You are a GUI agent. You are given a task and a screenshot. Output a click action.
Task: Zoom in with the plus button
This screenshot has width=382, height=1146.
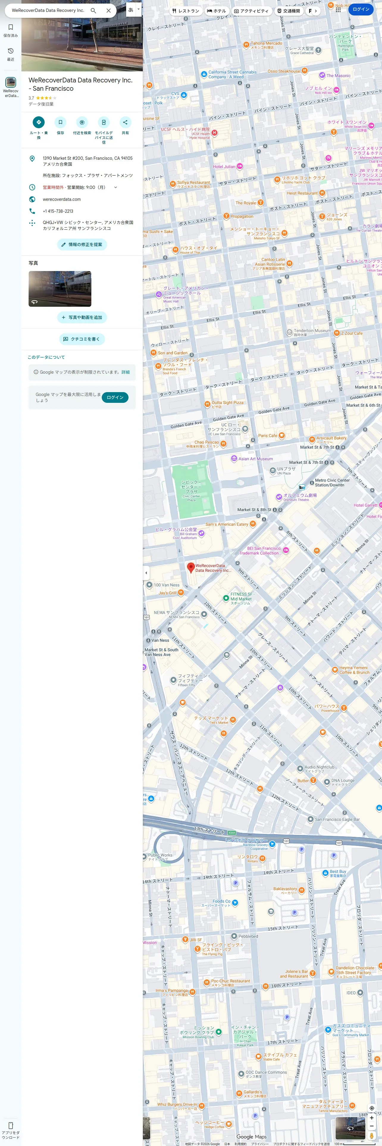(372, 1117)
